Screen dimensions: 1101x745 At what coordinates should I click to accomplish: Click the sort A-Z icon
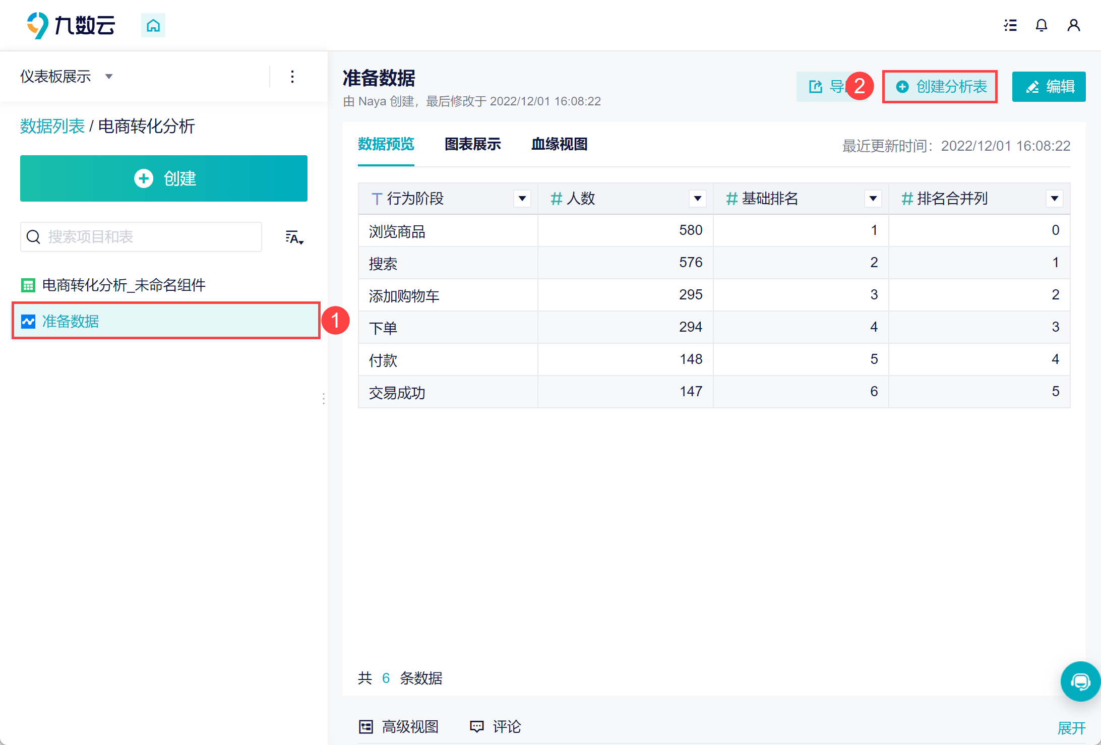point(294,237)
